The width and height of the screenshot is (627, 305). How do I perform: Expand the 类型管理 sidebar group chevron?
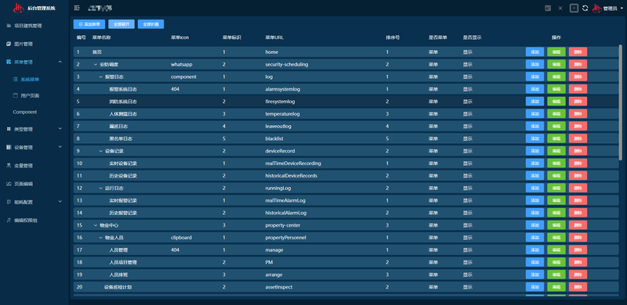(60, 128)
